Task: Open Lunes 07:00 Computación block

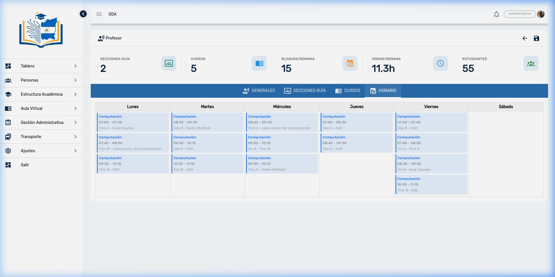Action: 133,122
